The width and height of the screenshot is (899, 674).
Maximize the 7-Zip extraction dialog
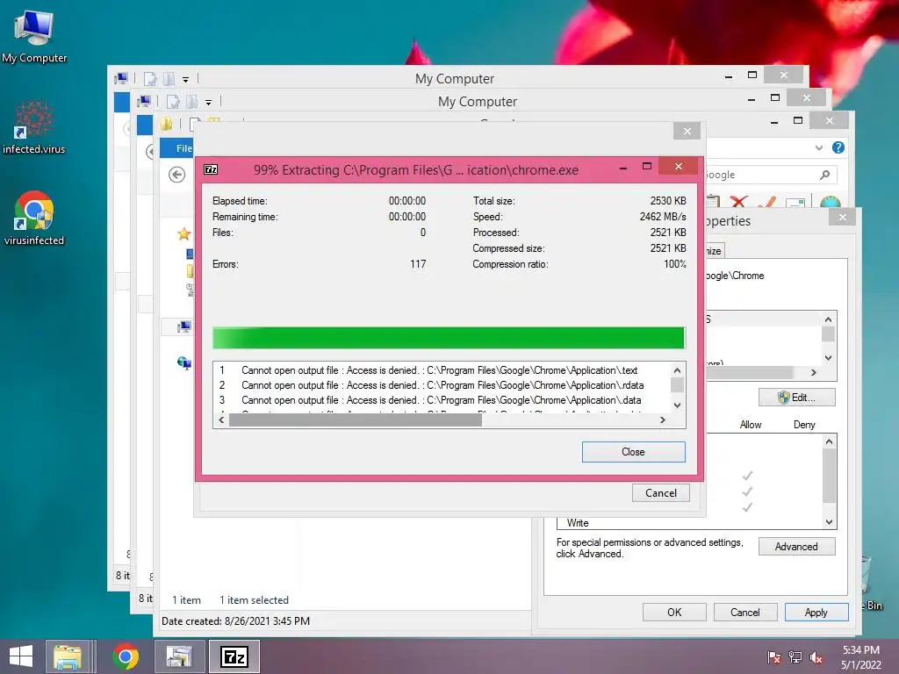click(x=647, y=166)
